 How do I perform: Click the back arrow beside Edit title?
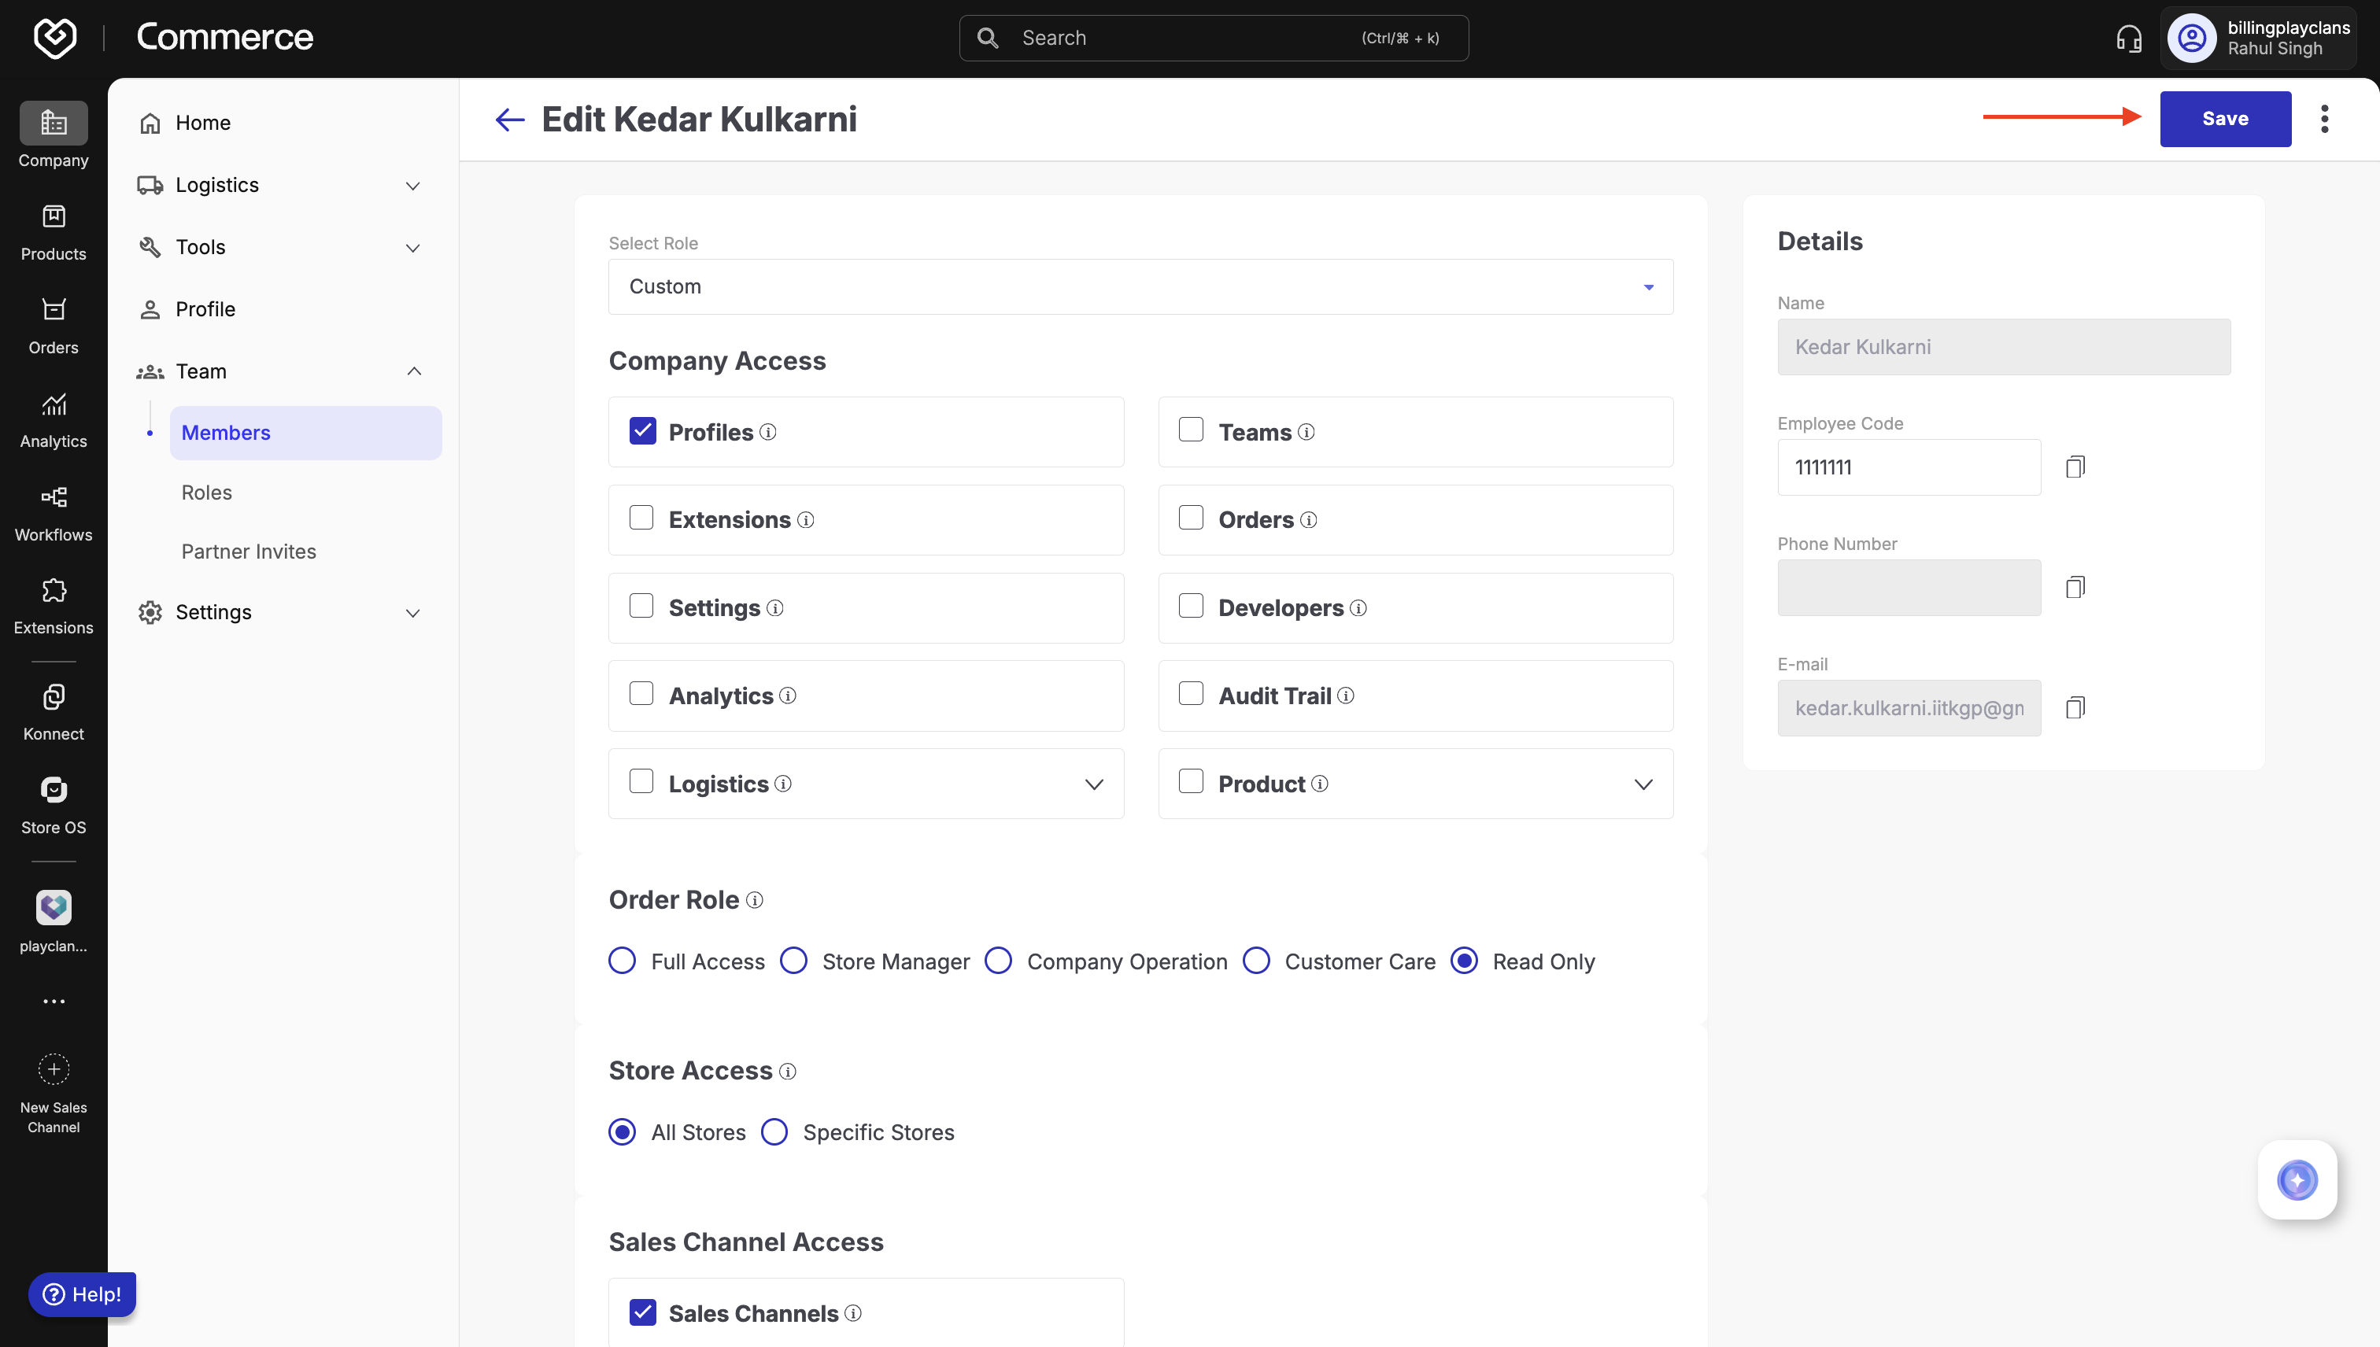(510, 120)
